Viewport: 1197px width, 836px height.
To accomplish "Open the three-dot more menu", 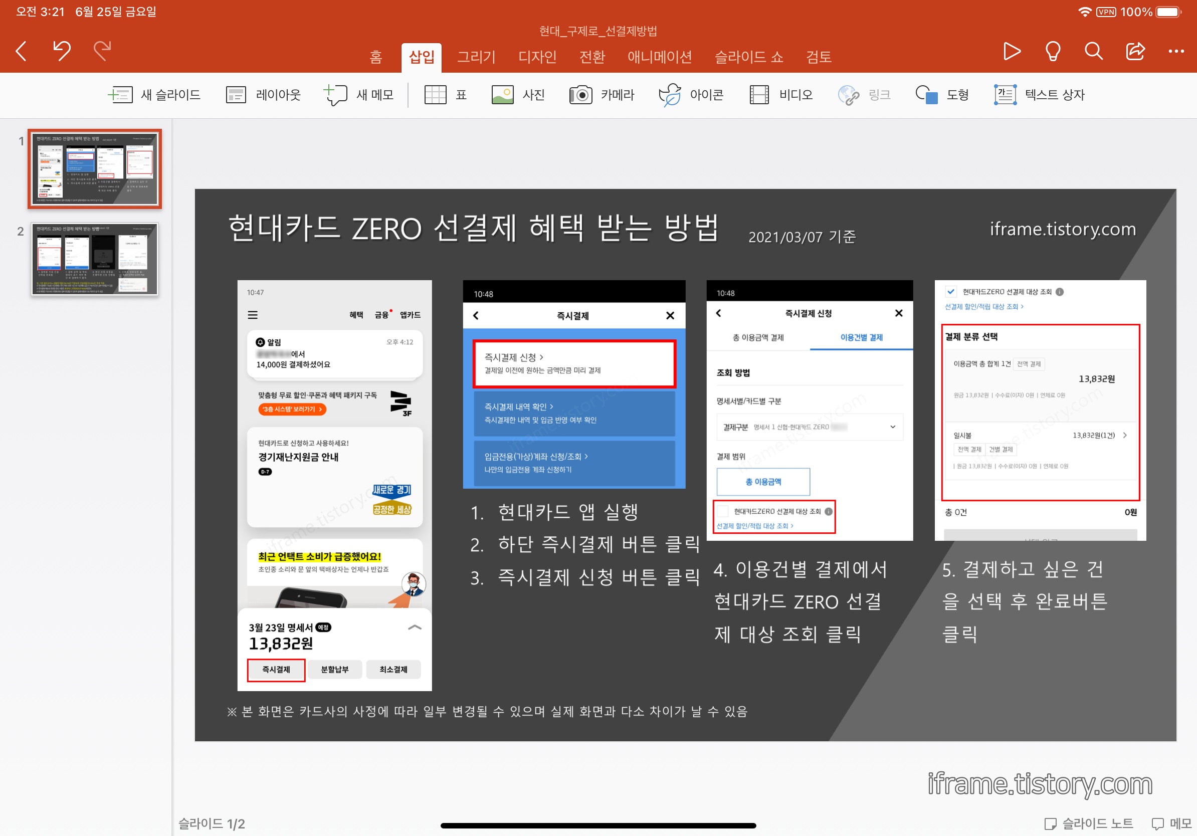I will [x=1175, y=51].
